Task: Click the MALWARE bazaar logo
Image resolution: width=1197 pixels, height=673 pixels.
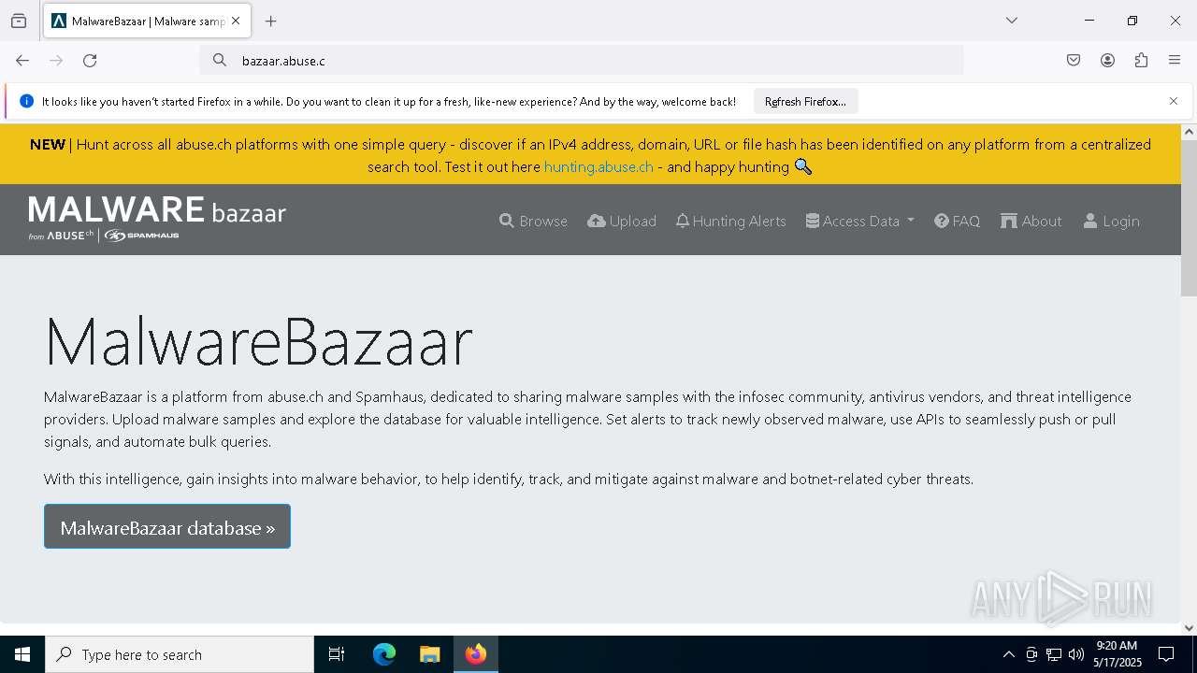Action: click(x=157, y=219)
